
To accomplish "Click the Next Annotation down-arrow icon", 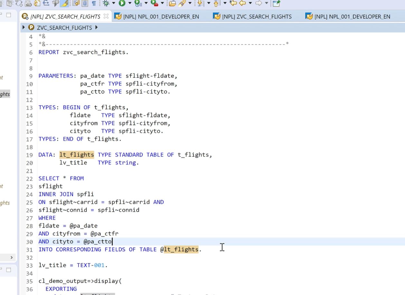I will point(201,3).
